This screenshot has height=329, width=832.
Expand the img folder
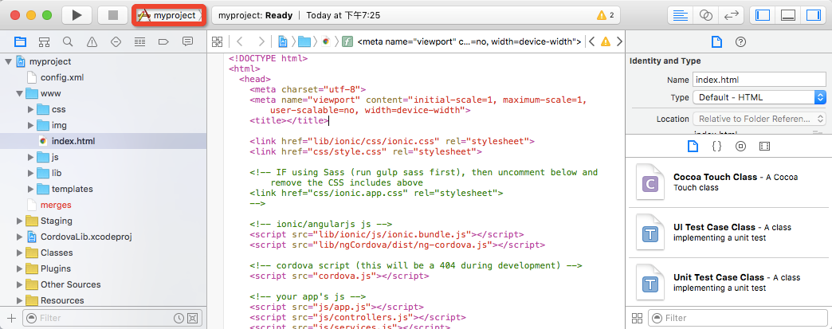click(x=31, y=125)
